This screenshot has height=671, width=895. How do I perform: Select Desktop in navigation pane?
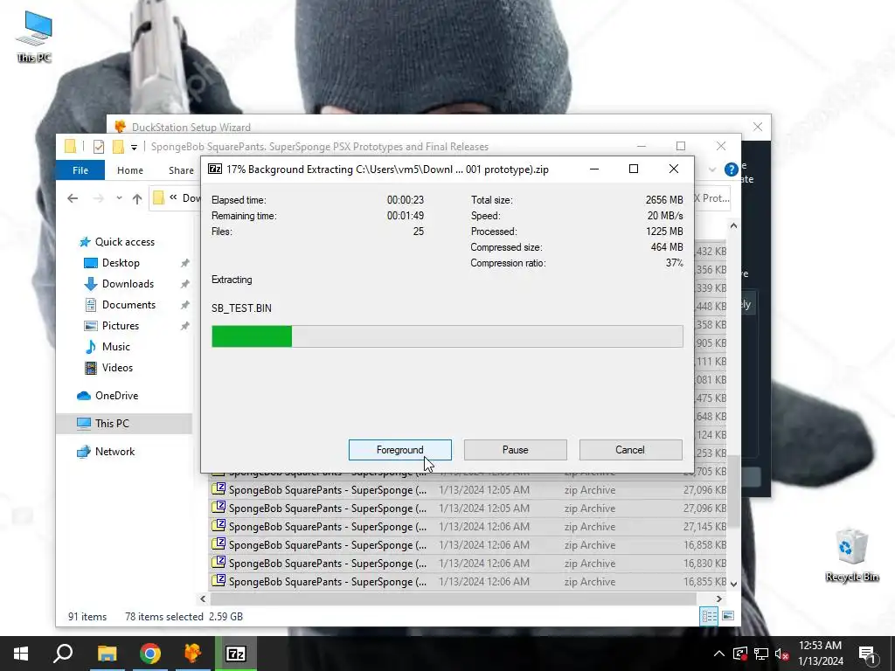click(x=121, y=263)
